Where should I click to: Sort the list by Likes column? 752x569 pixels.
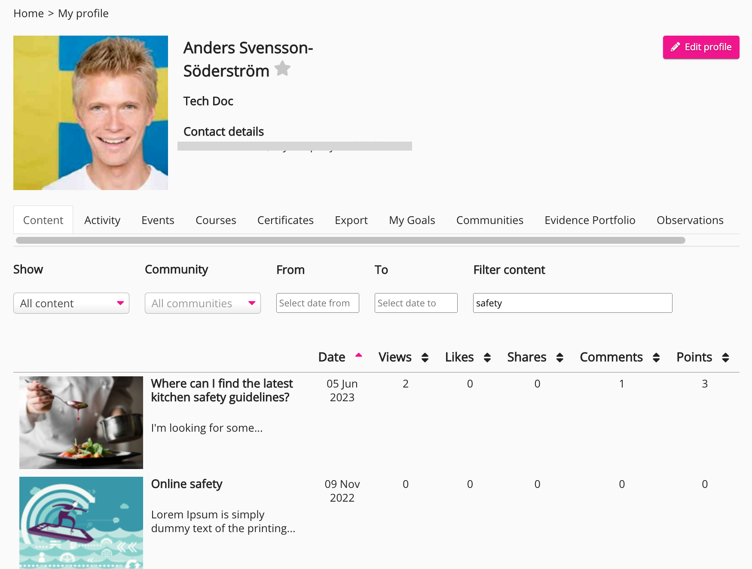click(487, 357)
